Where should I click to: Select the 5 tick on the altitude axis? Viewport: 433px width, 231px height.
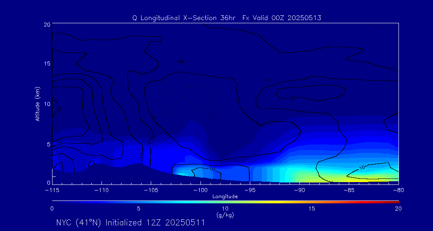(x=49, y=144)
